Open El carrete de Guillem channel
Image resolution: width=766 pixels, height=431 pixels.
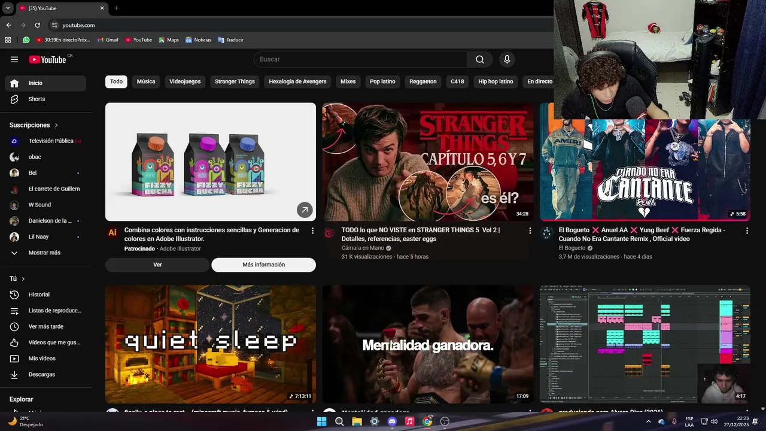pos(45,189)
